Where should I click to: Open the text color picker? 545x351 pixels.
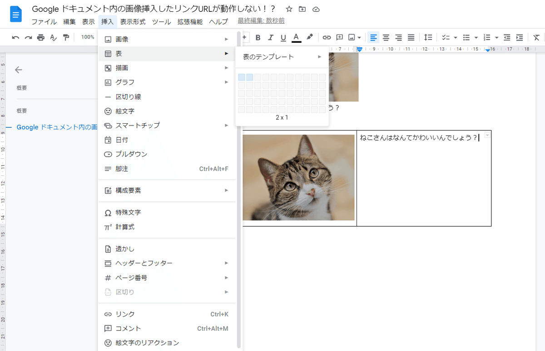pos(296,38)
